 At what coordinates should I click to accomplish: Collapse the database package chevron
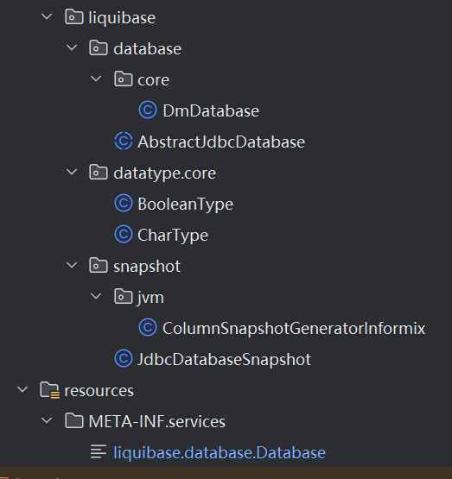point(72,47)
